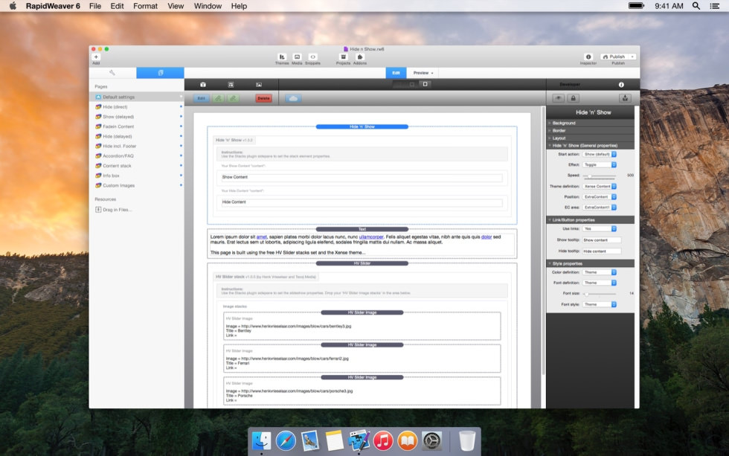This screenshot has width=729, height=456.
Task: Click the red Delete button
Action: pos(263,98)
